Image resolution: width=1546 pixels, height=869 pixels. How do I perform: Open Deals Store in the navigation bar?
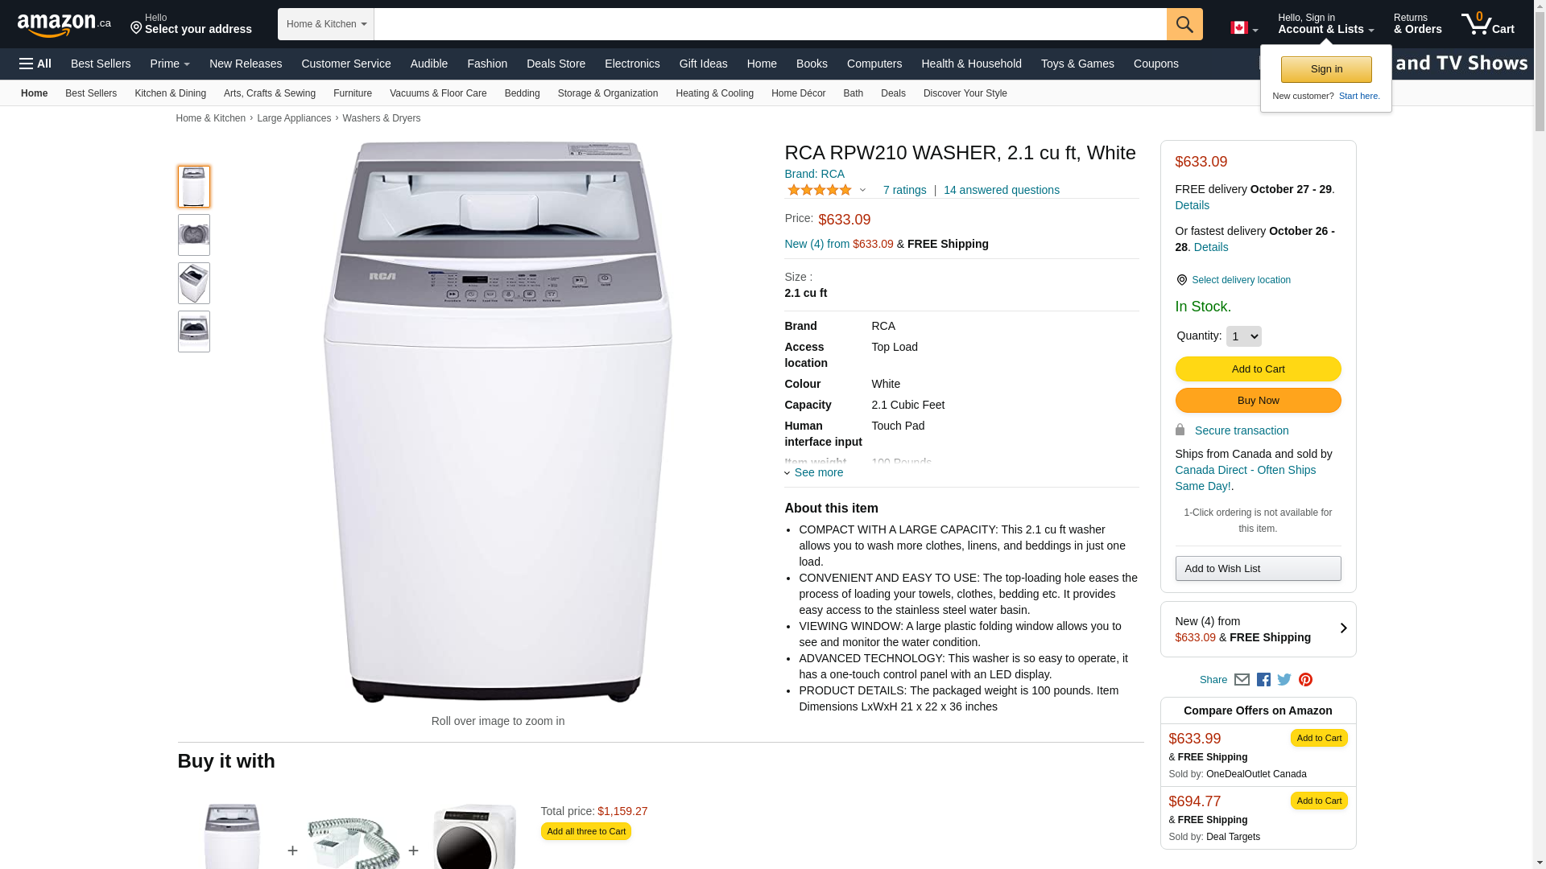pyautogui.click(x=556, y=64)
